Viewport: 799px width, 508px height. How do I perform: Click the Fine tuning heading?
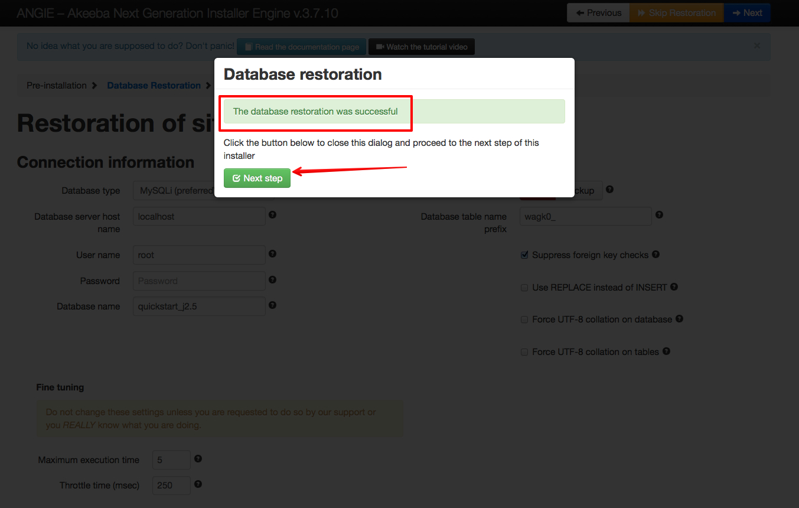tap(60, 387)
